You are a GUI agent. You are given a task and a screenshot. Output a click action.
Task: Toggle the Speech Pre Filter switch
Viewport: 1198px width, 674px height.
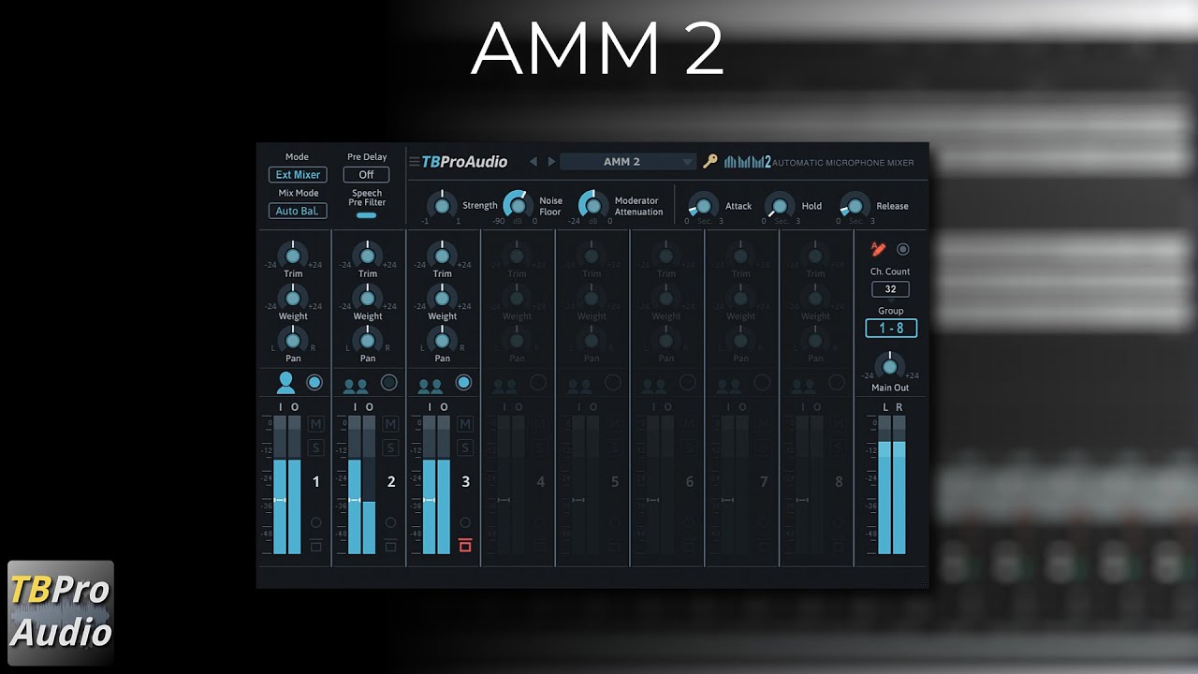tap(366, 215)
